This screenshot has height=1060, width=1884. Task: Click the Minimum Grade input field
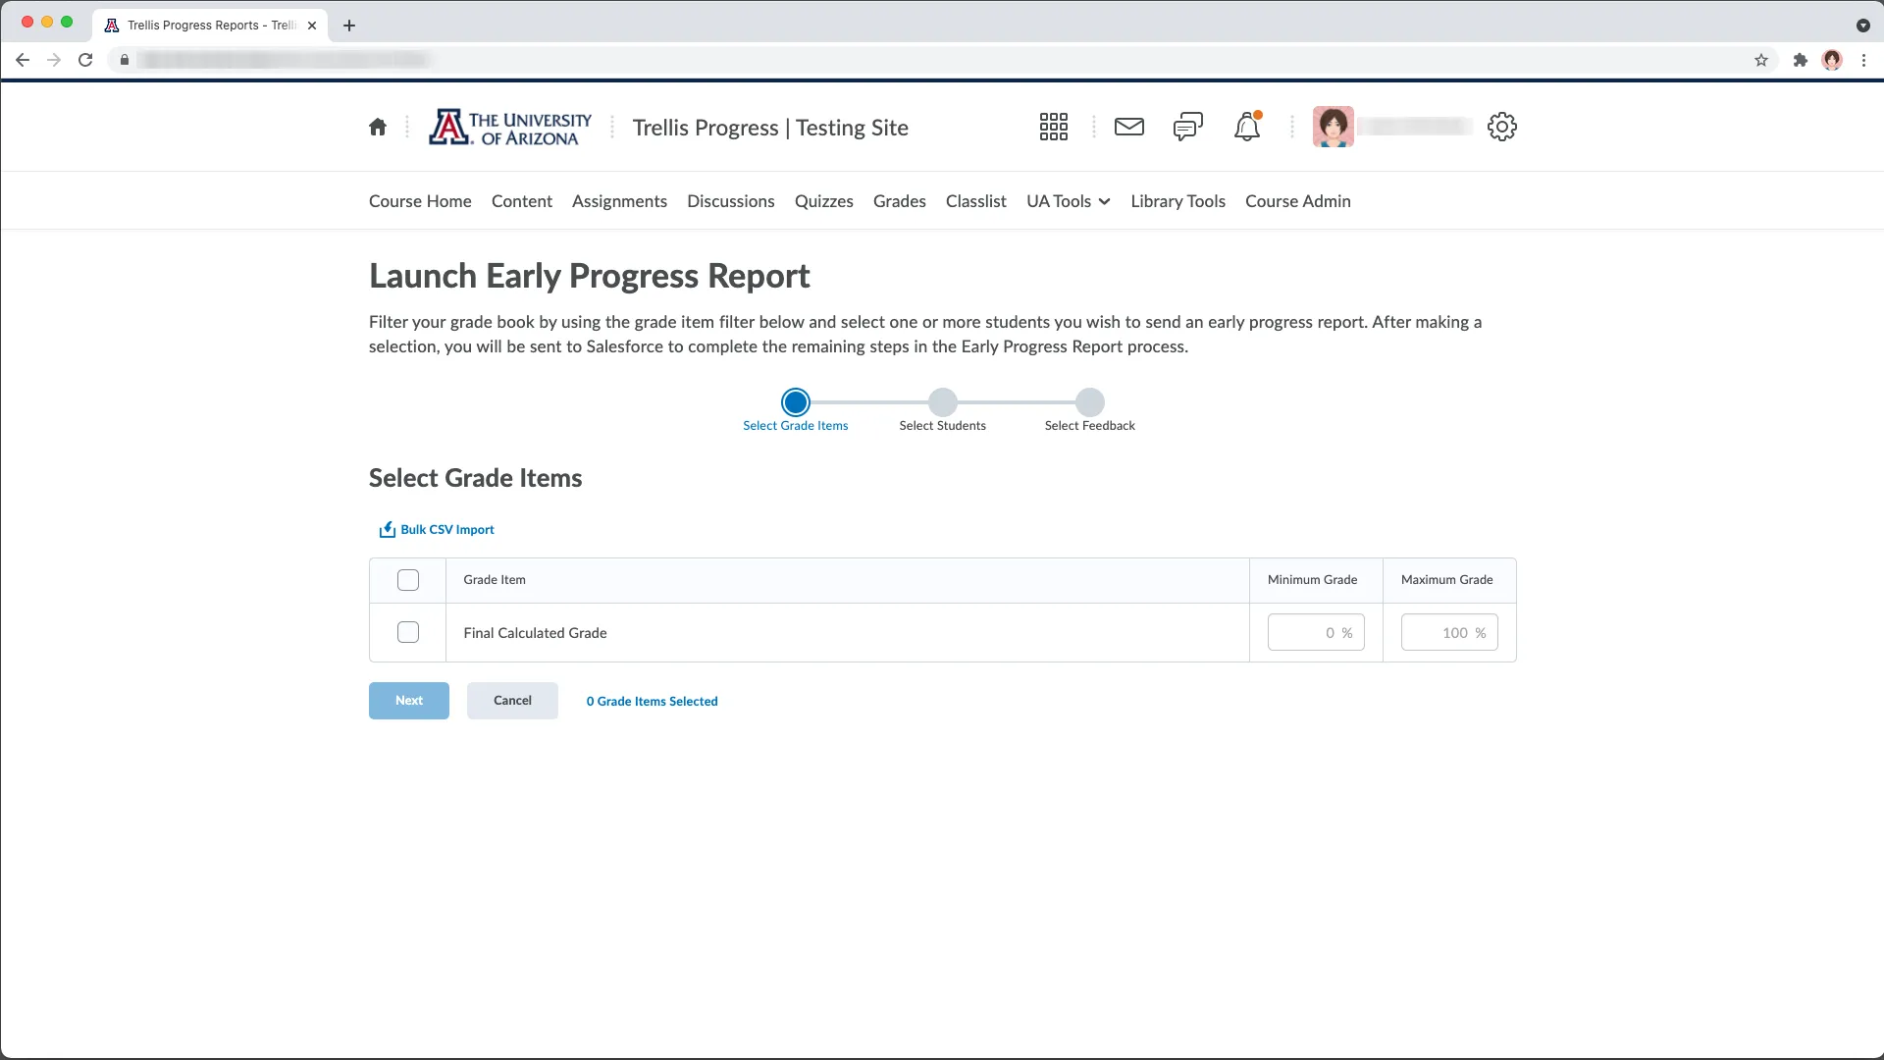pos(1316,633)
